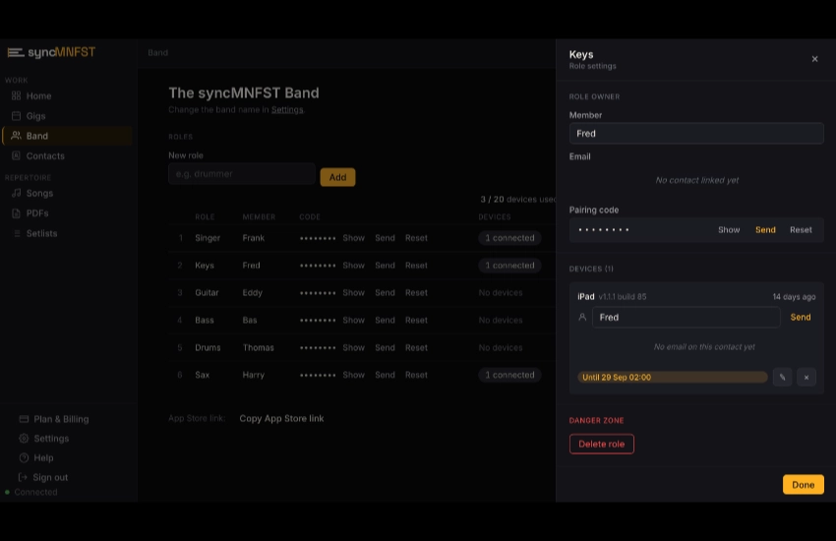Close the Keys role settings panel
This screenshot has height=541, width=836.
pyautogui.click(x=814, y=59)
